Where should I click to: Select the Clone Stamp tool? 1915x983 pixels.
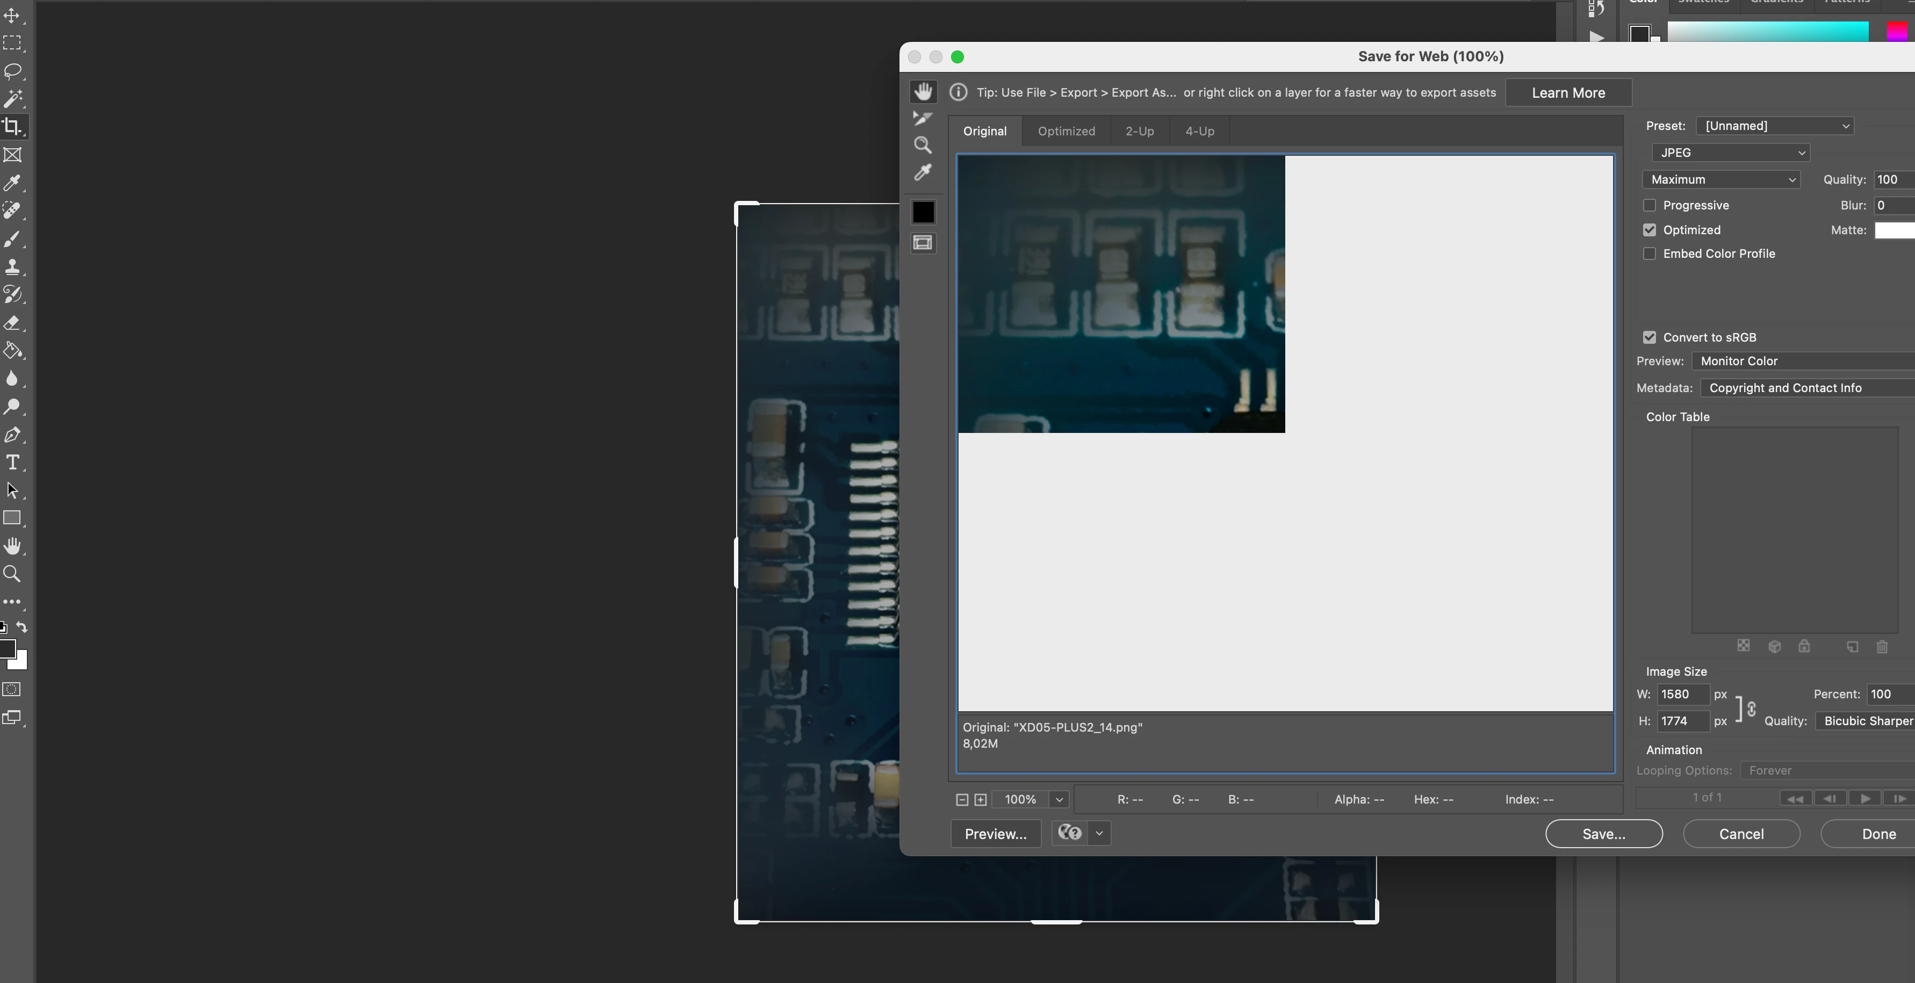click(x=13, y=267)
